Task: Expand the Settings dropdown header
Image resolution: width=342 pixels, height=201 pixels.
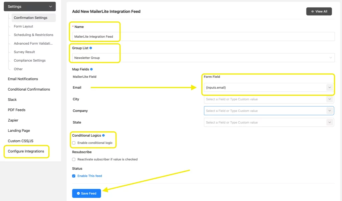Action: (30, 7)
